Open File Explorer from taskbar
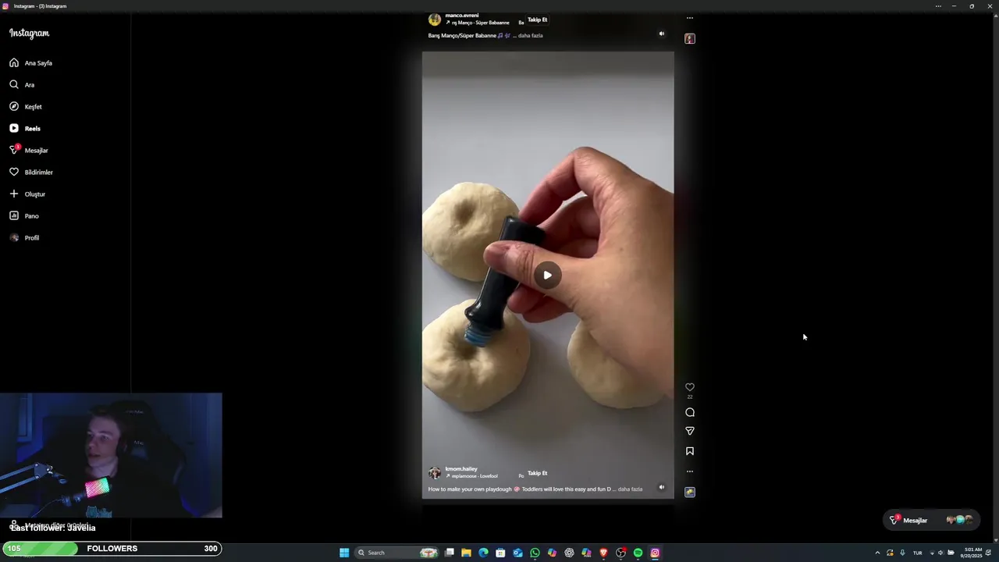Image resolution: width=999 pixels, height=562 pixels. tap(466, 553)
